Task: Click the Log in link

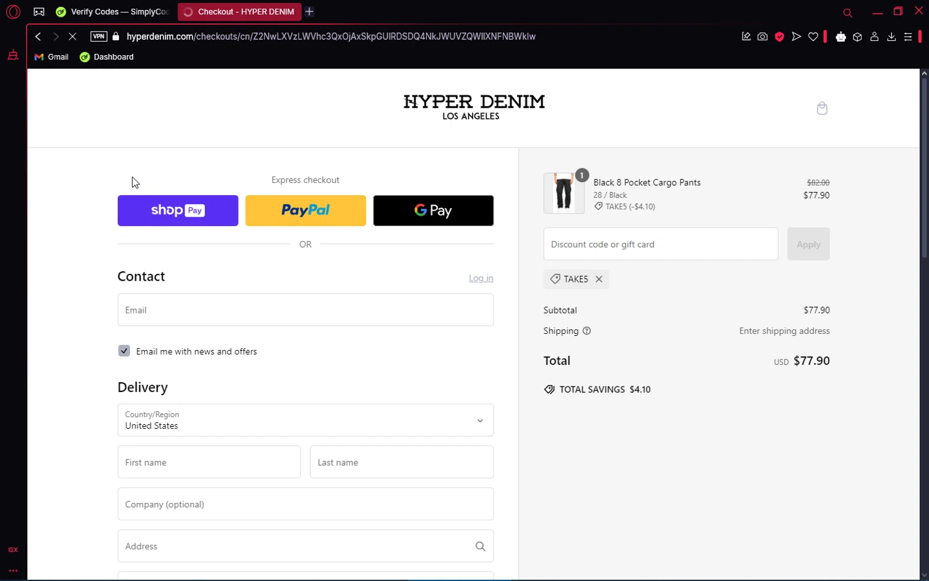Action: tap(481, 278)
